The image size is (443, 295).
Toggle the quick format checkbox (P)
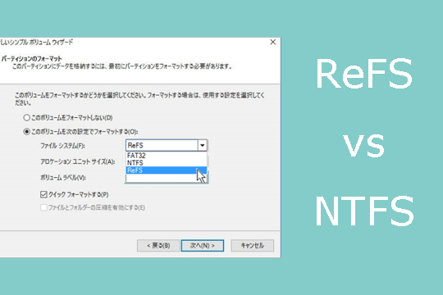(43, 194)
